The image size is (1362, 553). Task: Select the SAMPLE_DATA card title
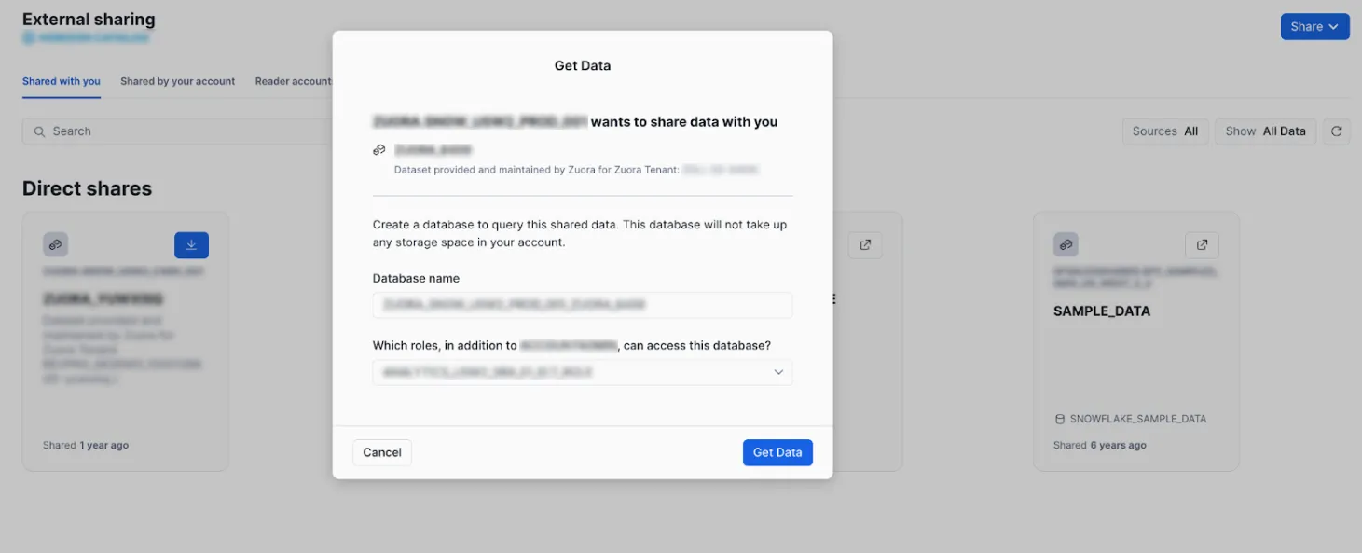pos(1102,311)
